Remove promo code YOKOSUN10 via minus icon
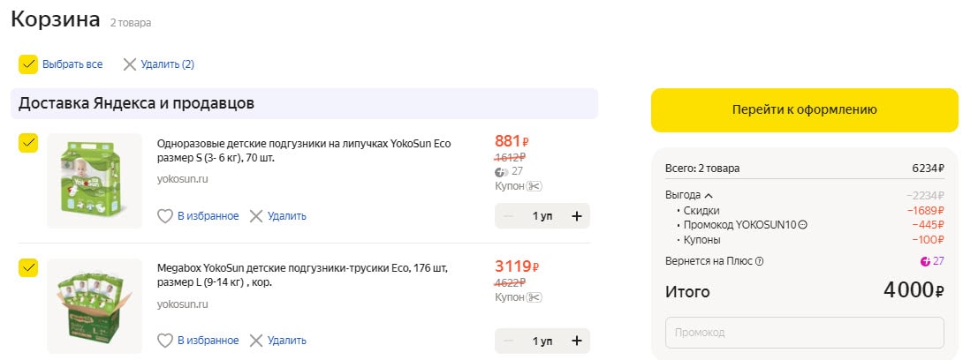The image size is (963, 360). [x=802, y=225]
